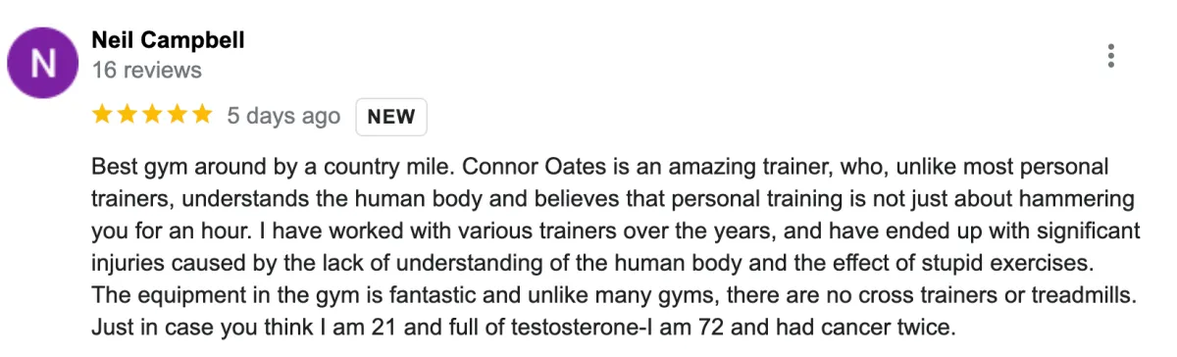Open Neil Campbell's reviewer profile name
The height and width of the screenshot is (357, 1177).
(168, 40)
